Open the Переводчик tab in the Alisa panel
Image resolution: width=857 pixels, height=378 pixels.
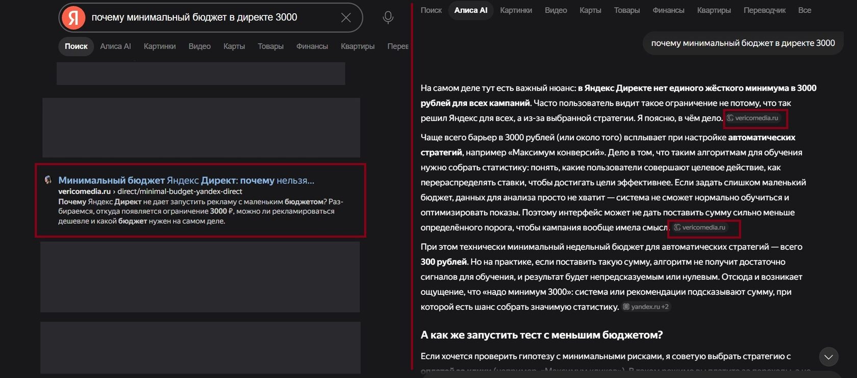tap(764, 10)
